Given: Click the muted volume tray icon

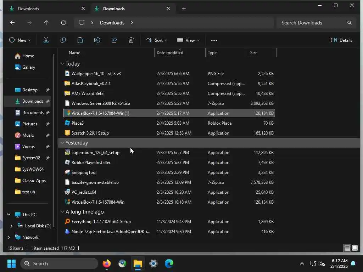Looking at the screenshot, I should (x=322, y=263).
